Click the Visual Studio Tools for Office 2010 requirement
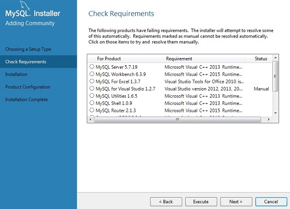 click(204, 81)
